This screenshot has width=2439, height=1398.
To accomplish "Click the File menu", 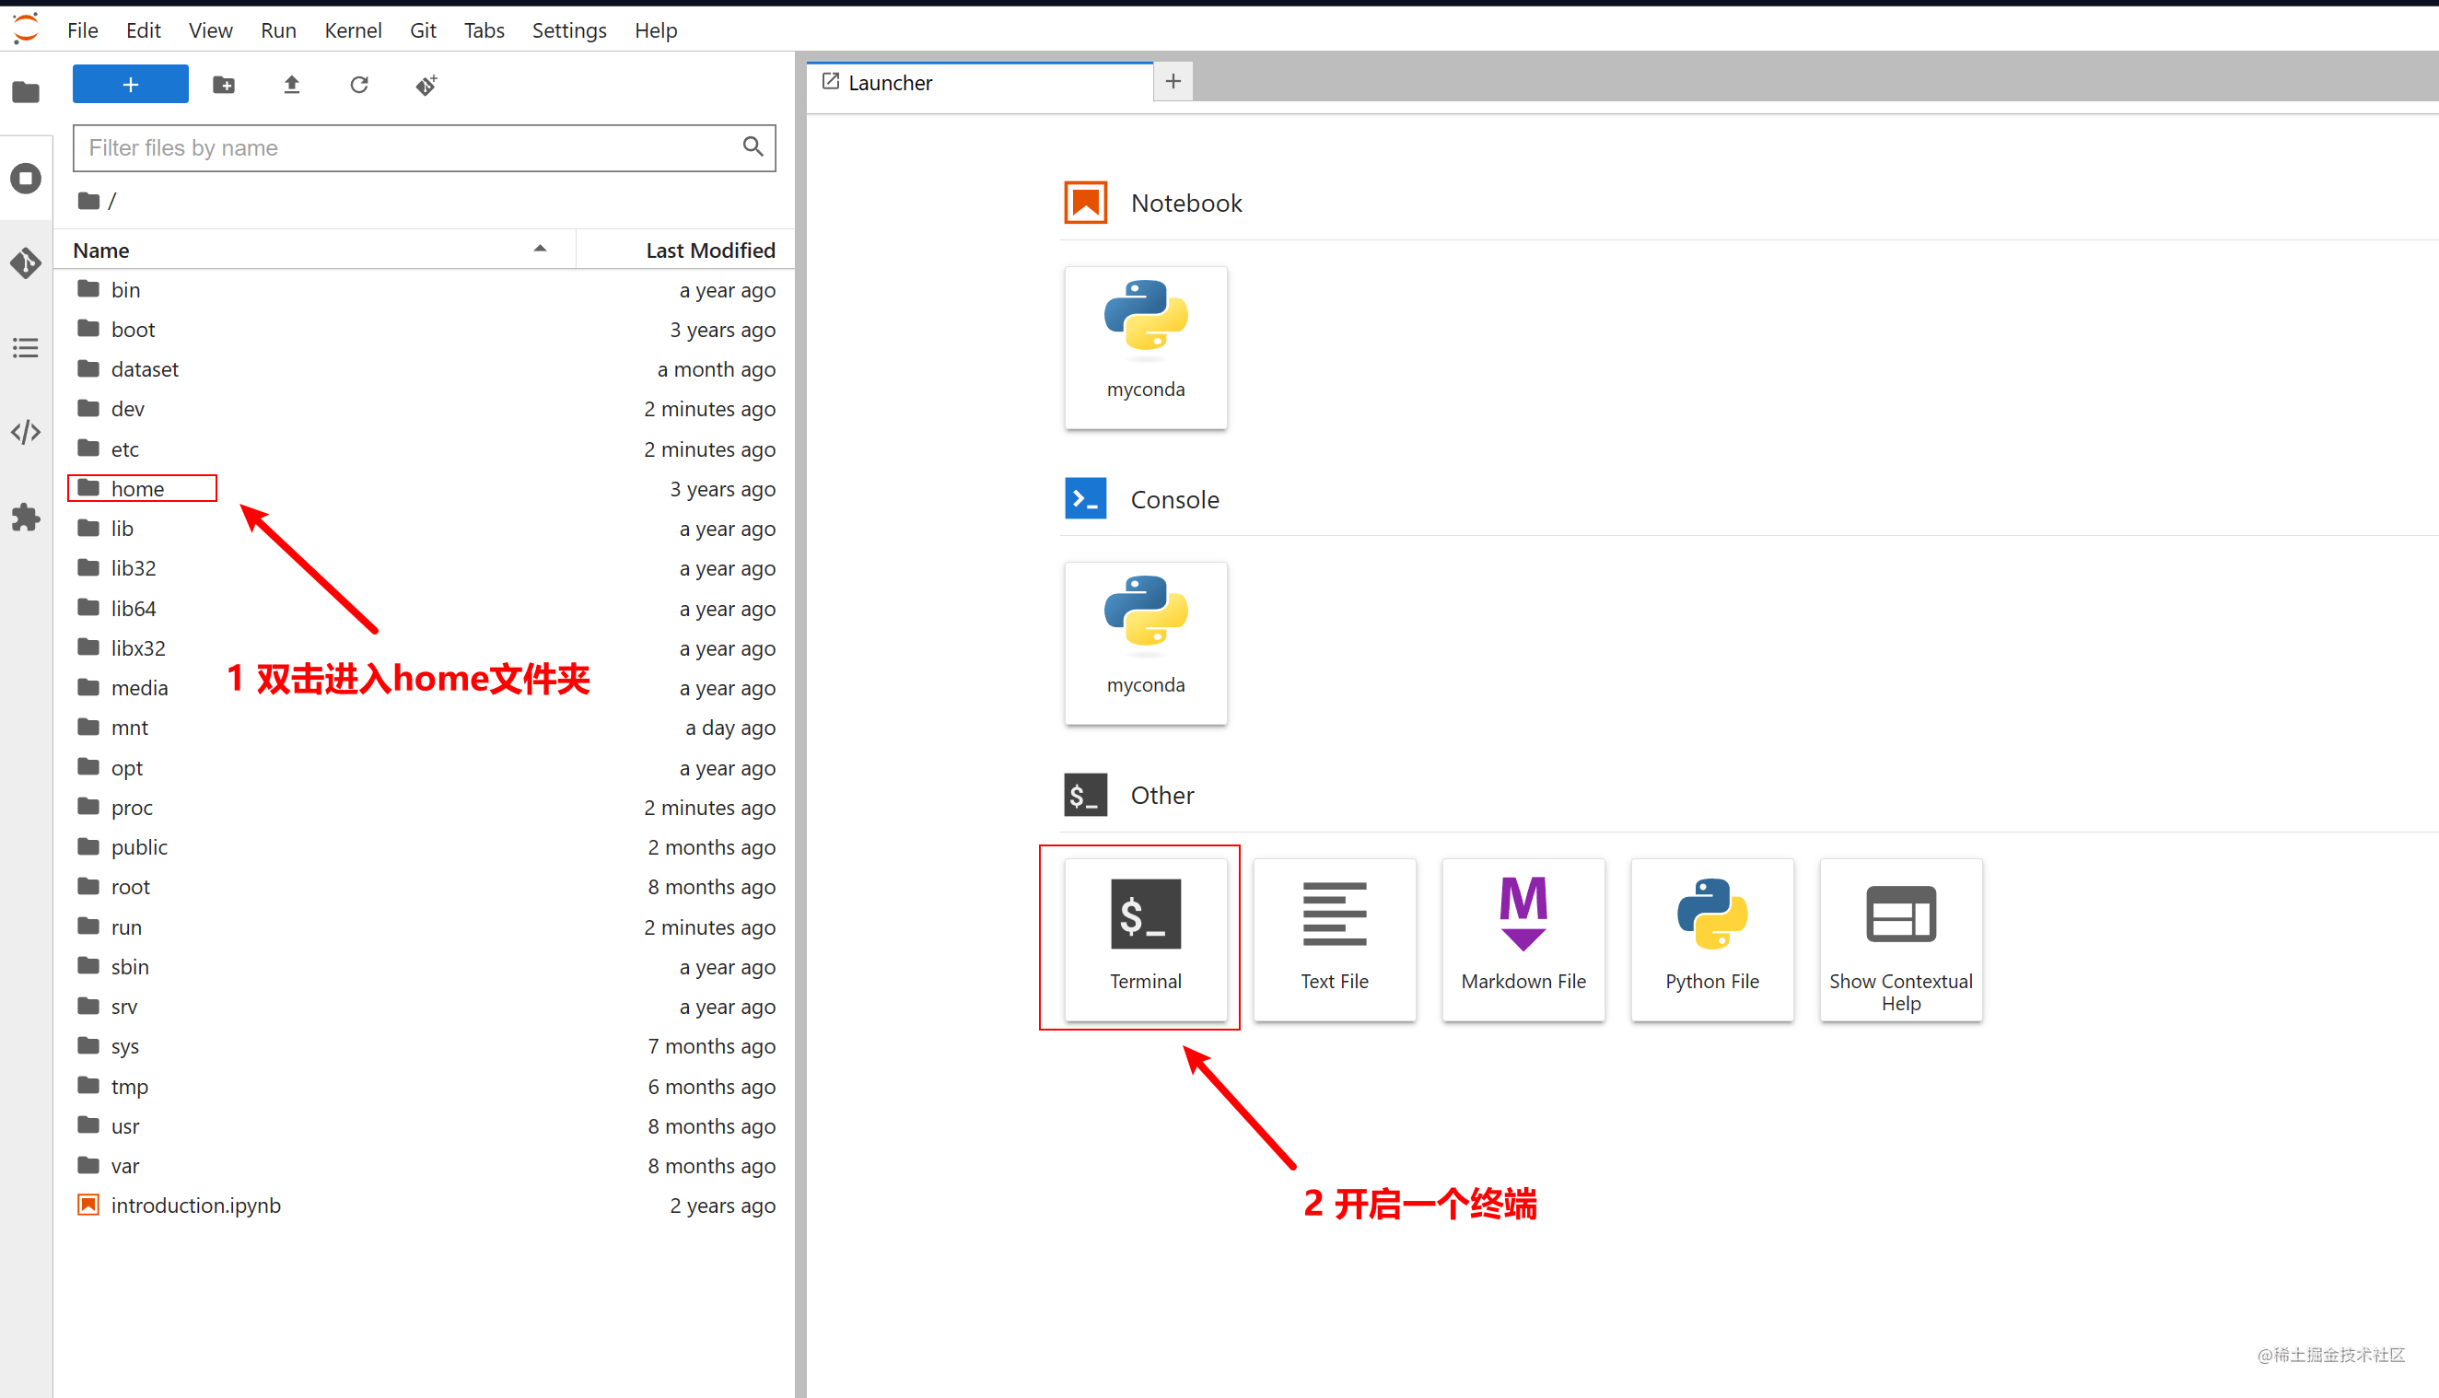I will (x=78, y=29).
